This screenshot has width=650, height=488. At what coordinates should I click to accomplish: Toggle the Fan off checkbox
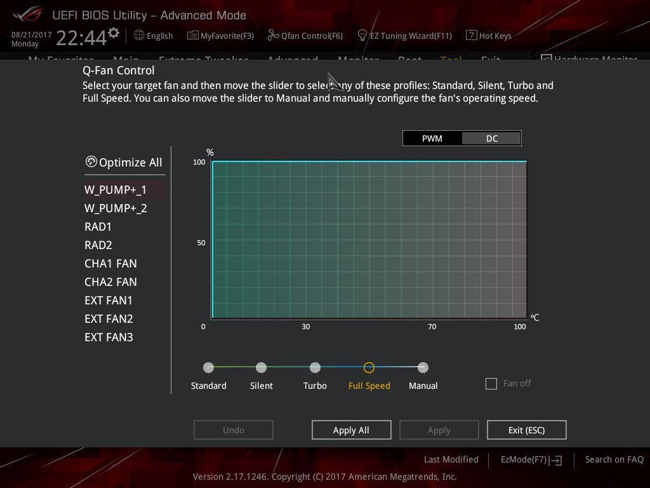pos(491,383)
